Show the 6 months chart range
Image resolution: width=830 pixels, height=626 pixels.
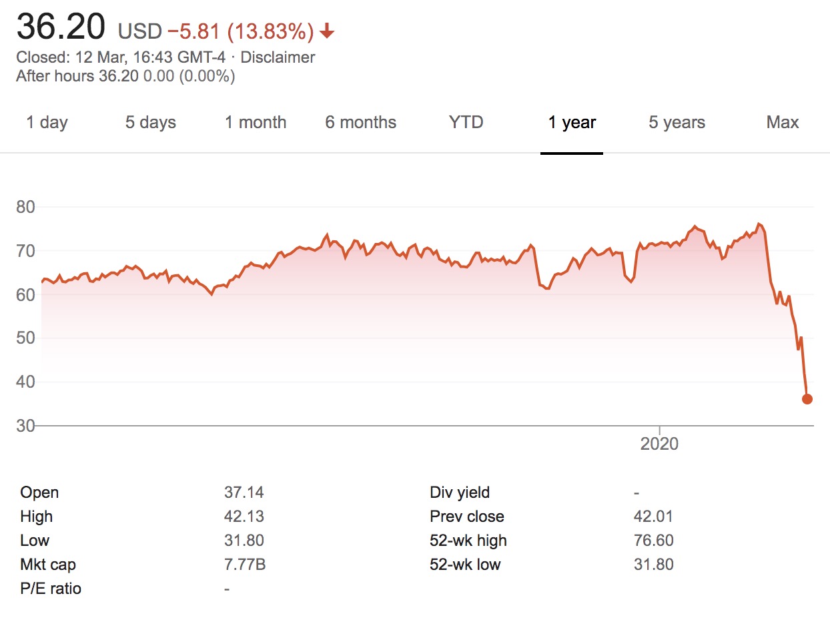361,123
